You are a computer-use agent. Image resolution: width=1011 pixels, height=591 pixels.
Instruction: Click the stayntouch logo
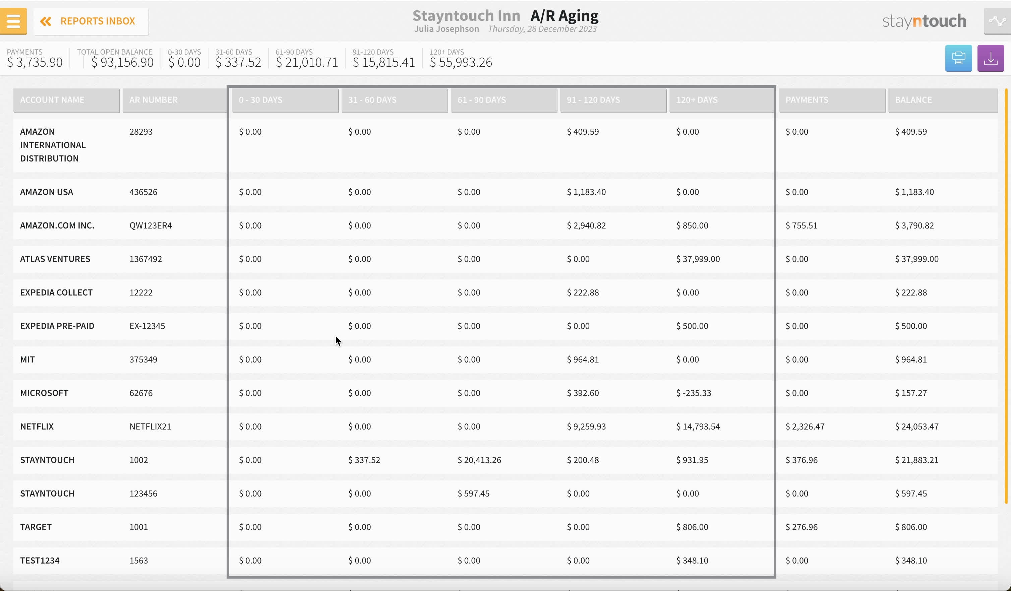click(x=924, y=21)
